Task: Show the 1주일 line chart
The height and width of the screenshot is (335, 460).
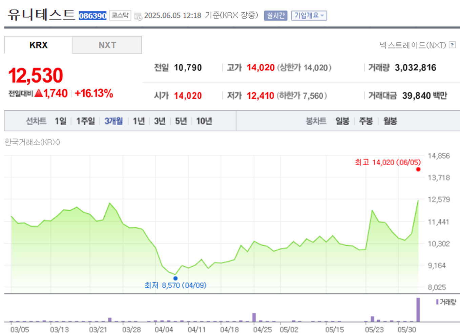Action: click(x=85, y=121)
